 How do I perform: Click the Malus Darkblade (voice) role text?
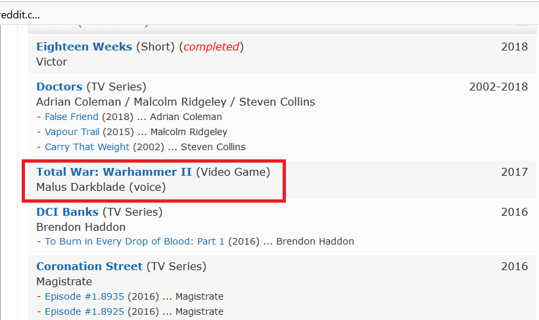[101, 188]
